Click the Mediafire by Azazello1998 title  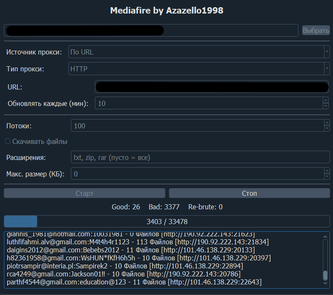pos(166,10)
